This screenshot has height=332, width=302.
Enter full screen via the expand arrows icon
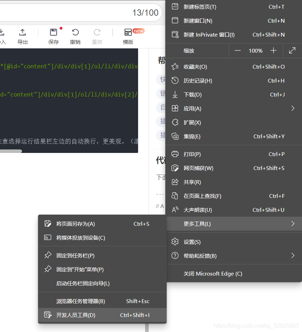pos(292,51)
